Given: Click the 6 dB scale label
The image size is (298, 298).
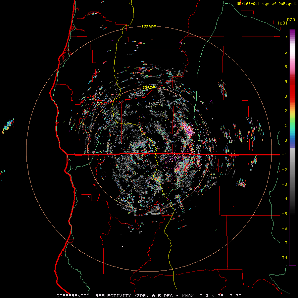Looking at the screenshot, I should point(286,52).
